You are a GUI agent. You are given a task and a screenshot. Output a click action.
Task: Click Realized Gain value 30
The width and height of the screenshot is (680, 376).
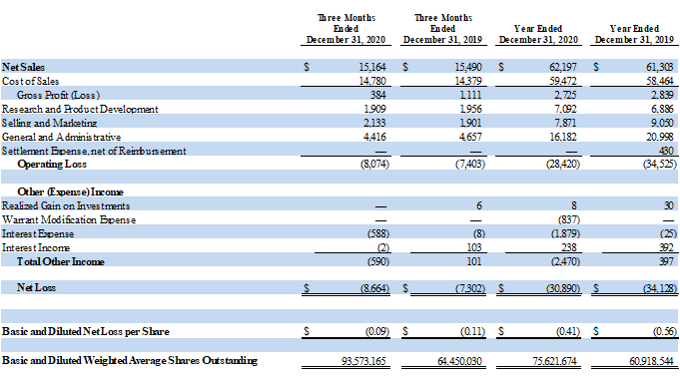669,205
